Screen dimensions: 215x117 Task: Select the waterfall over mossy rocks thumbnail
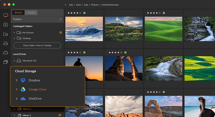tap(164, 68)
